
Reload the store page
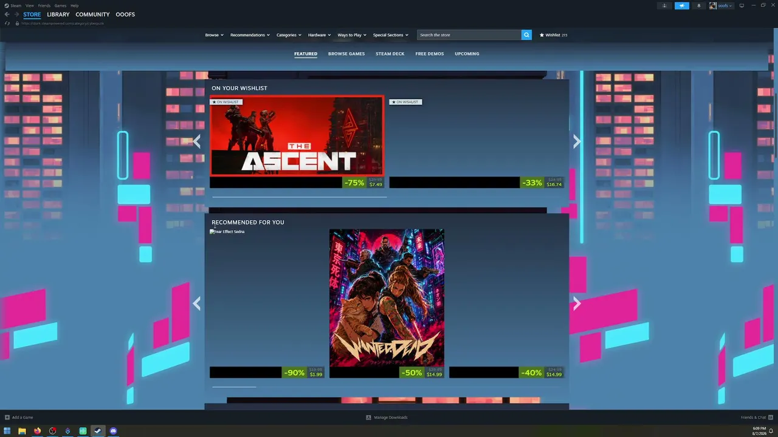point(7,23)
